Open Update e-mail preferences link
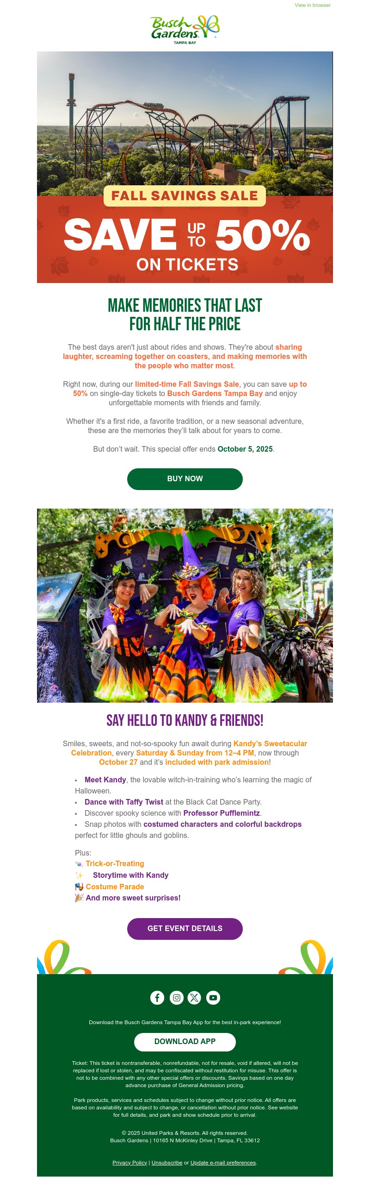Screen dimensions: 370x1177 (223, 1163)
